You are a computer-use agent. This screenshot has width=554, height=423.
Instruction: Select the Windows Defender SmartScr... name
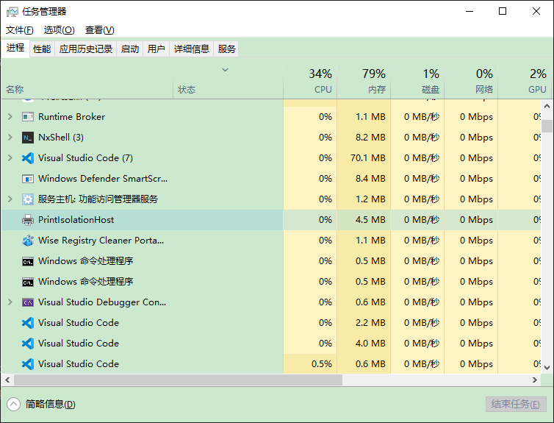(x=103, y=179)
